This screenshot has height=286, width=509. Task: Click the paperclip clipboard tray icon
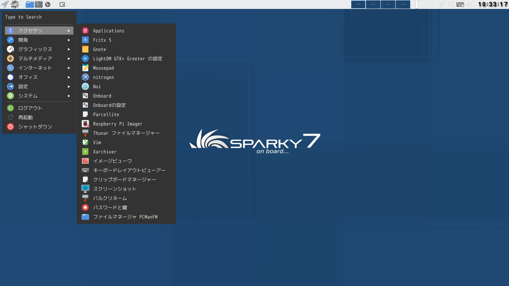(442, 4)
